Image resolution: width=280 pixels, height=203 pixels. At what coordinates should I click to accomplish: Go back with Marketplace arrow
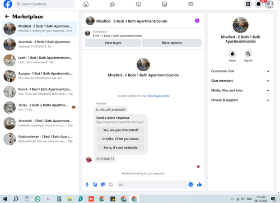click(7, 16)
